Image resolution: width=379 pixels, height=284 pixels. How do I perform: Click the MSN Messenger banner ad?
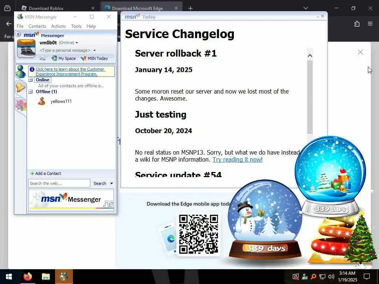tap(71, 200)
